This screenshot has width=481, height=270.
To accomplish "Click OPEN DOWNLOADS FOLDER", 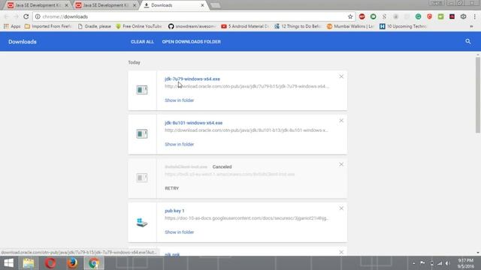I will coord(192,42).
